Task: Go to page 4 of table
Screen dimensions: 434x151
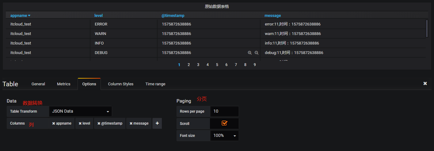Action: 207,65
